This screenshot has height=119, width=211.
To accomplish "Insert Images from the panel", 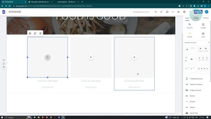I will click(203, 26).
